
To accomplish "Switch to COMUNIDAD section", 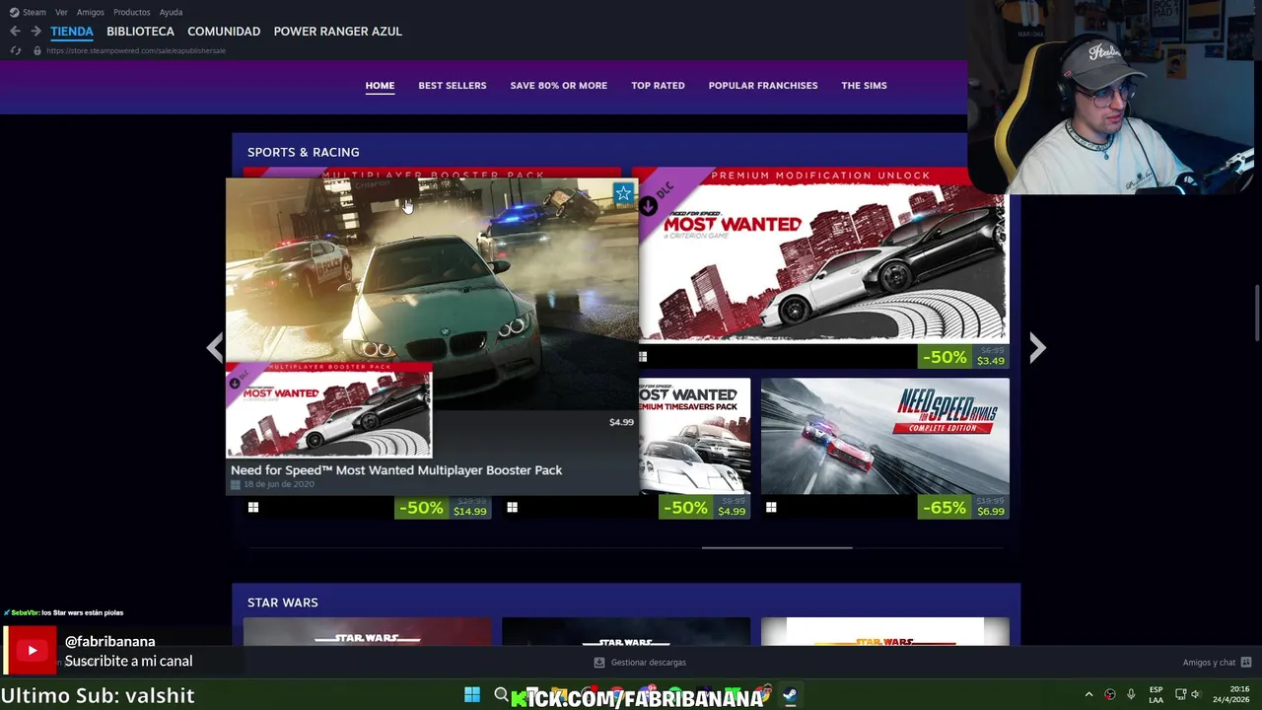I will pos(224,32).
